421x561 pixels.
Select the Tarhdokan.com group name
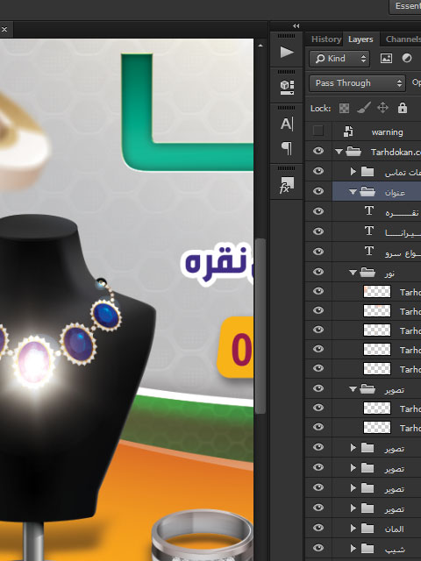(x=396, y=152)
